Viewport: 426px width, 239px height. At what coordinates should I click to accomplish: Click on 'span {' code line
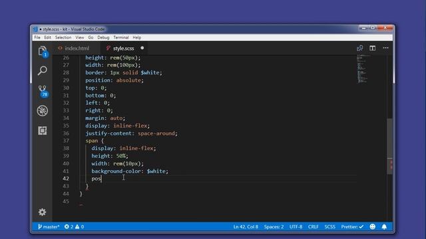[x=95, y=141]
